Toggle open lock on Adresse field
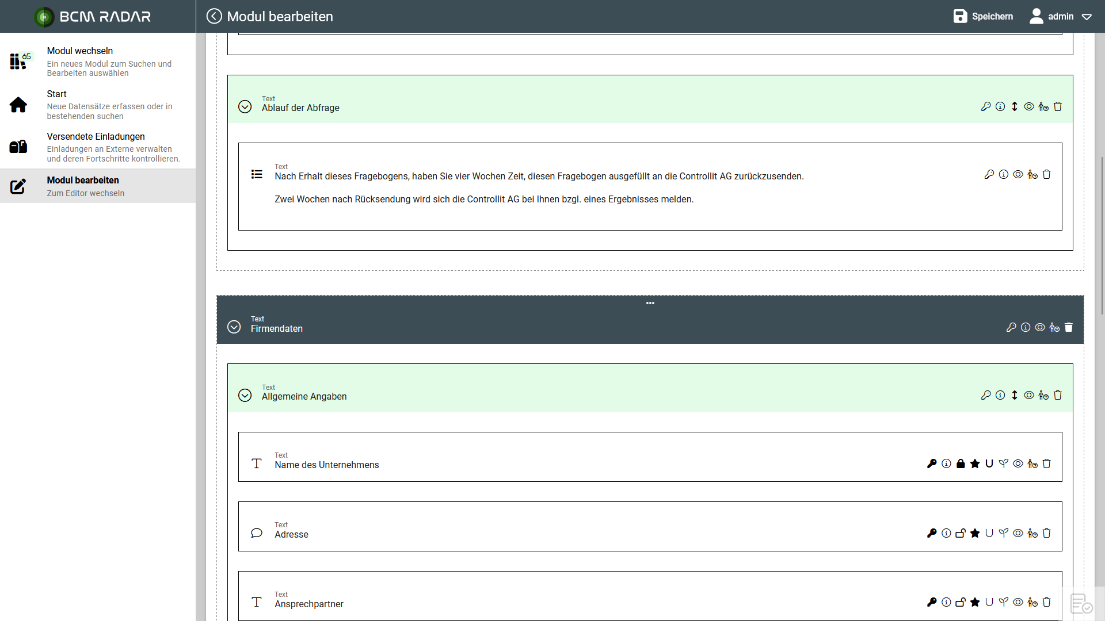This screenshot has width=1105, height=621. (x=961, y=533)
